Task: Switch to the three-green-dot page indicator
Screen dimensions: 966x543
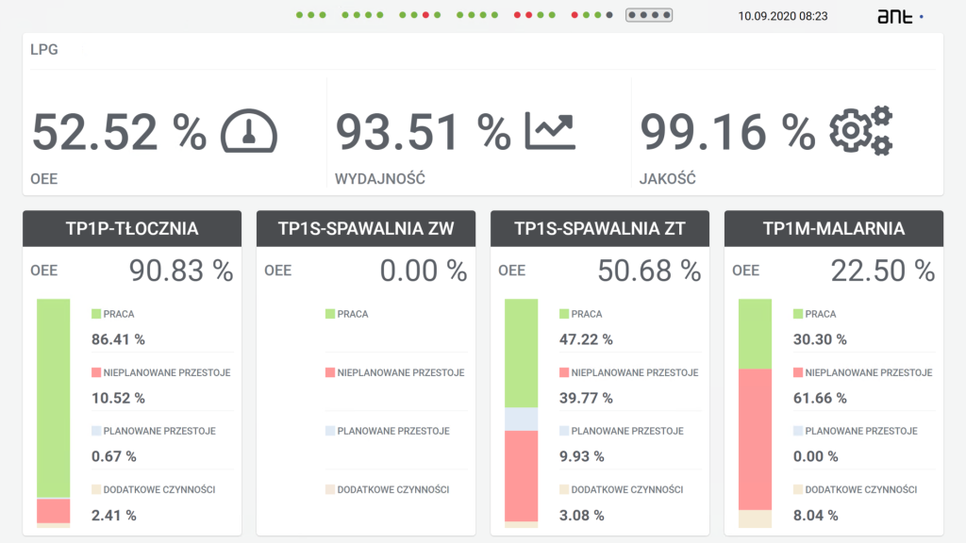Action: pos(311,15)
